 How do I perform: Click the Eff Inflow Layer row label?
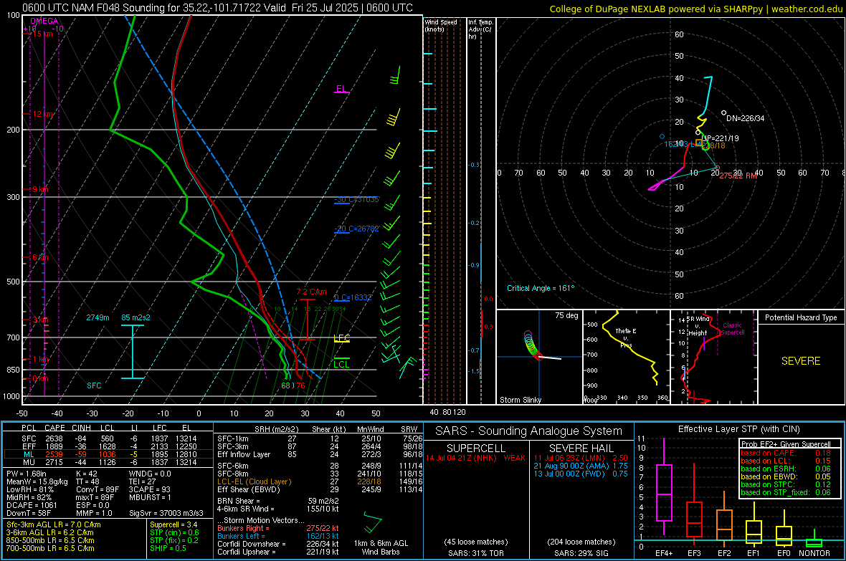click(x=243, y=454)
